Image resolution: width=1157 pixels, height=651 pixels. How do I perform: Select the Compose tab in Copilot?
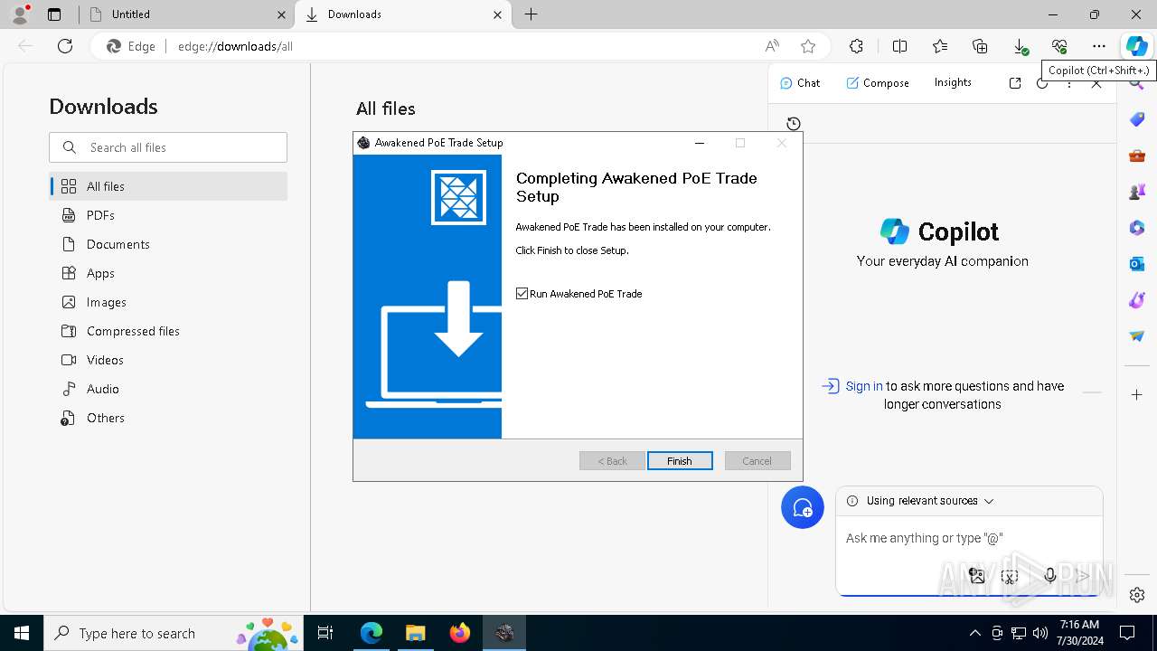pyautogui.click(x=878, y=82)
